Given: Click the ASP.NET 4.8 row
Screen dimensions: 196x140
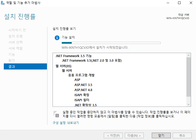Looking at the screenshot, I should pyautogui.click(x=83, y=90).
